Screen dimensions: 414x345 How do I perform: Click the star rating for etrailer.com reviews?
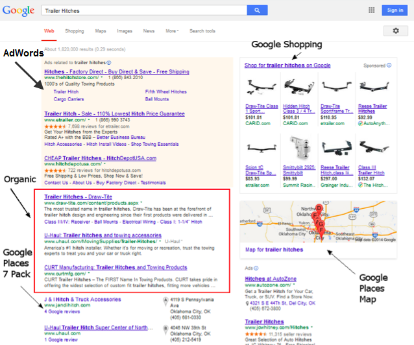(55, 126)
